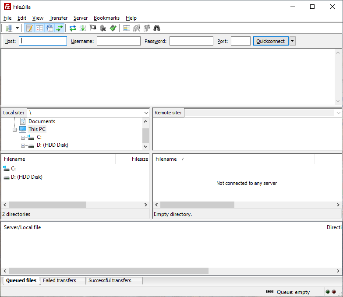Toggle processing of transfer queue
Screen dimensions: 343x297
[x=83, y=28]
